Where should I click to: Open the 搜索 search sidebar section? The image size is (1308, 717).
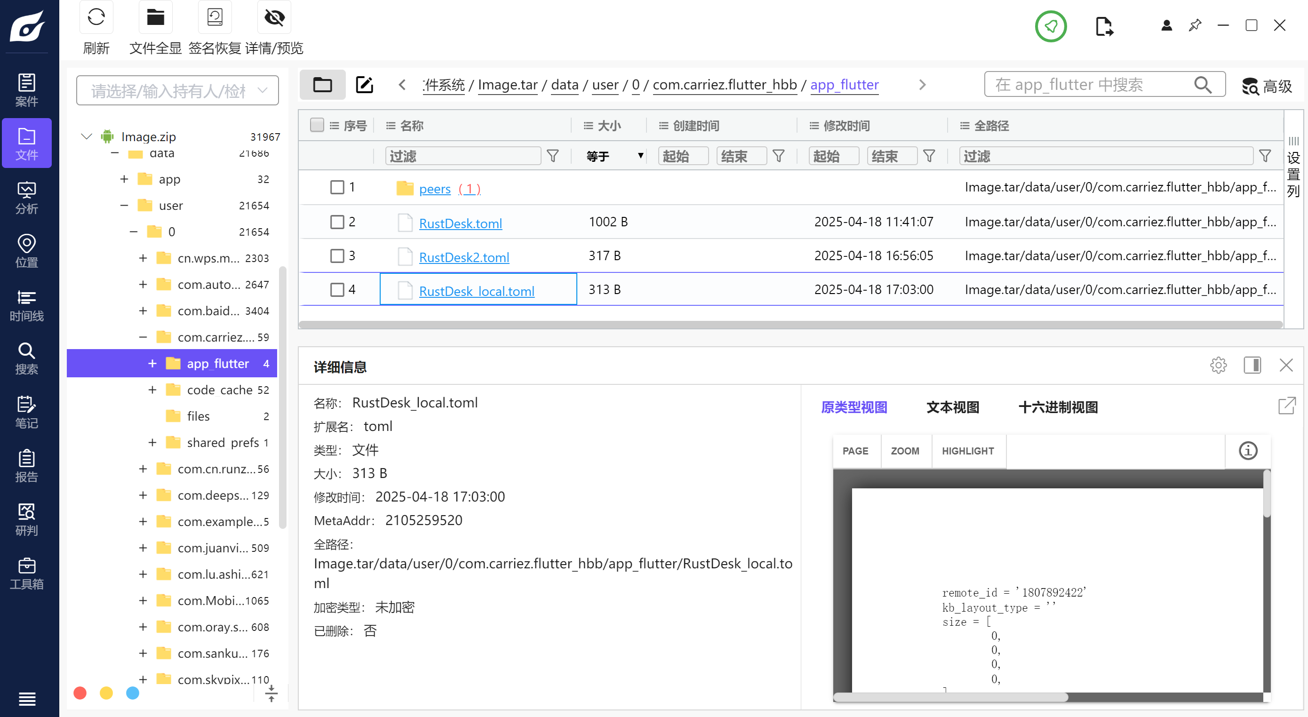pyautogui.click(x=27, y=358)
